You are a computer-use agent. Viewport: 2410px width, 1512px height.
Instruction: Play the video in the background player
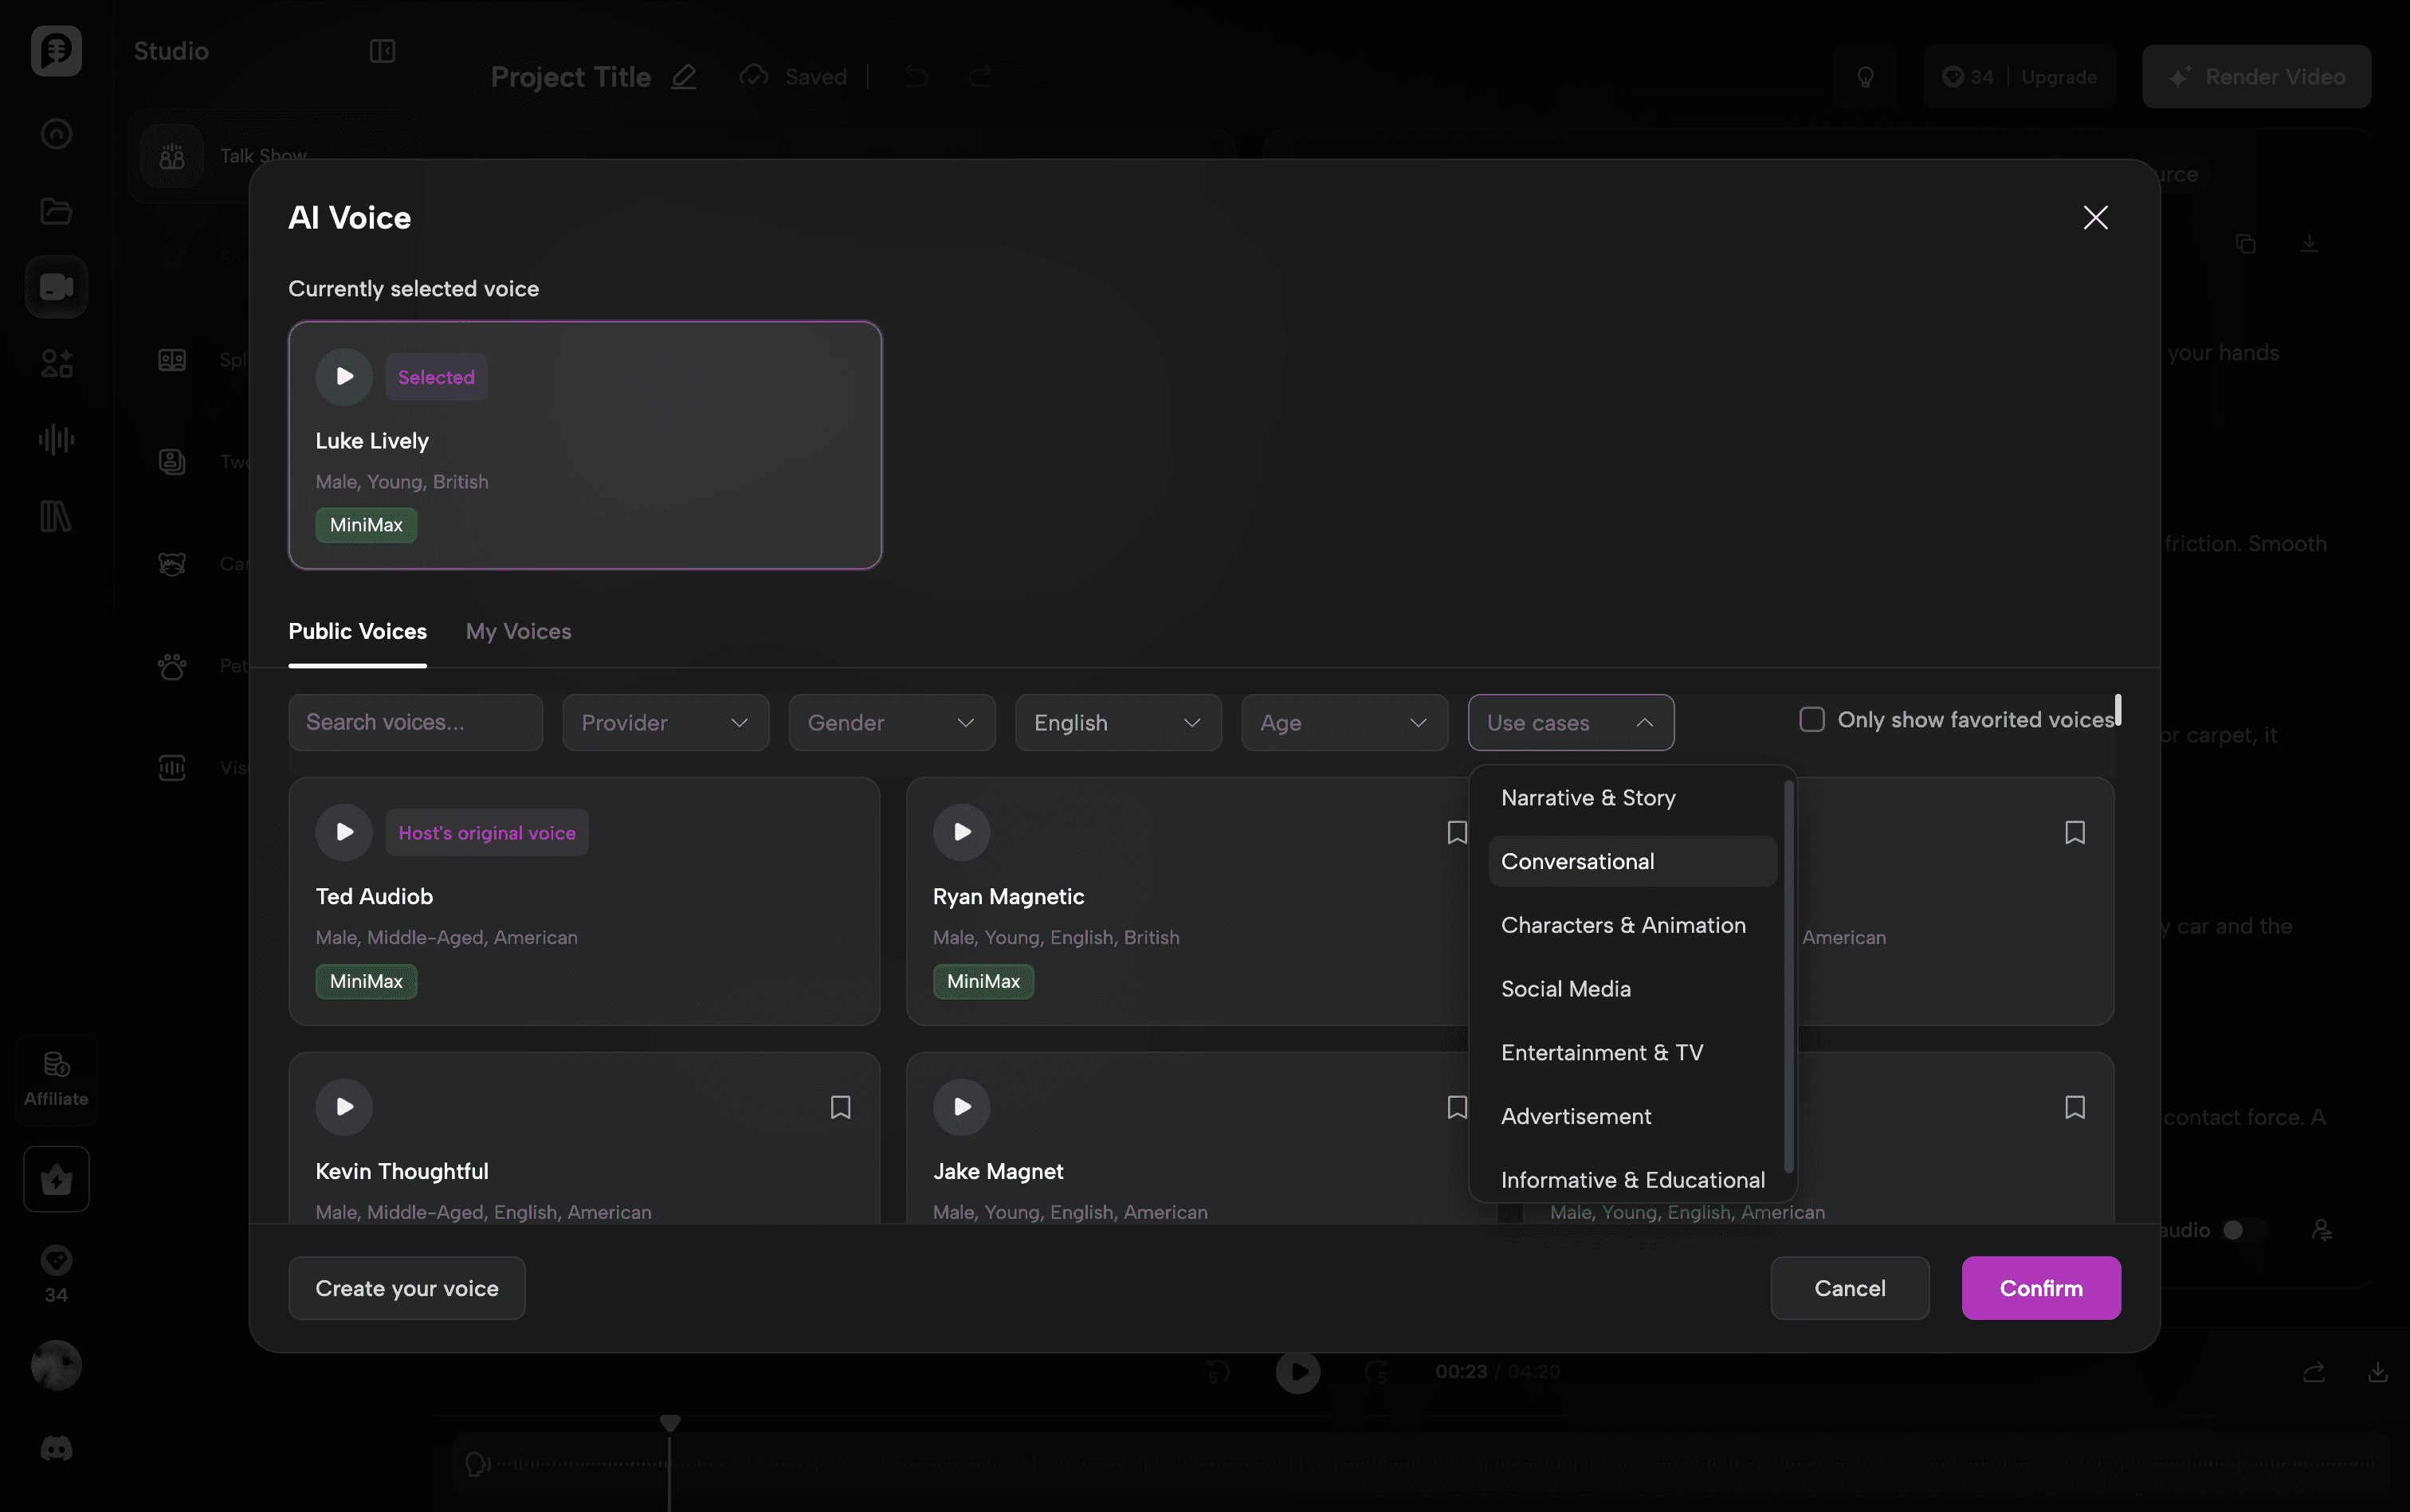(1297, 1372)
